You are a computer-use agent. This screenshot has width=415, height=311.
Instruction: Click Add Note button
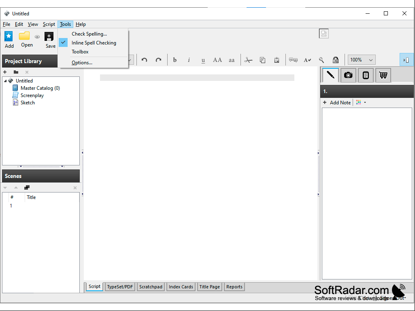pos(337,103)
